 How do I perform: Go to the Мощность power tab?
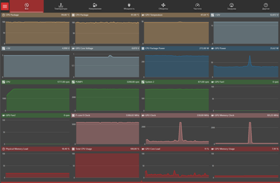(129, 6)
